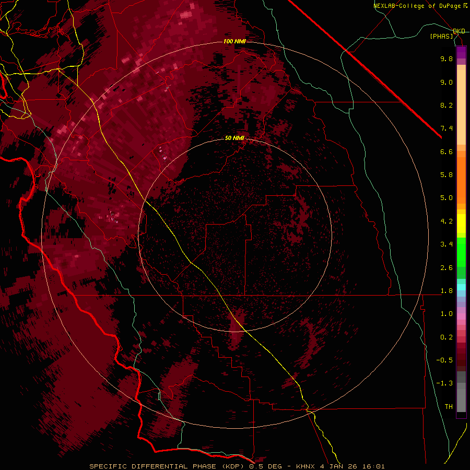This screenshot has height=470, width=470.
Task: Click the 5.8 value on the color scale
Action: 446,175
